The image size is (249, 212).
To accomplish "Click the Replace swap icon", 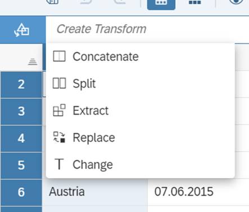I will [59, 137].
